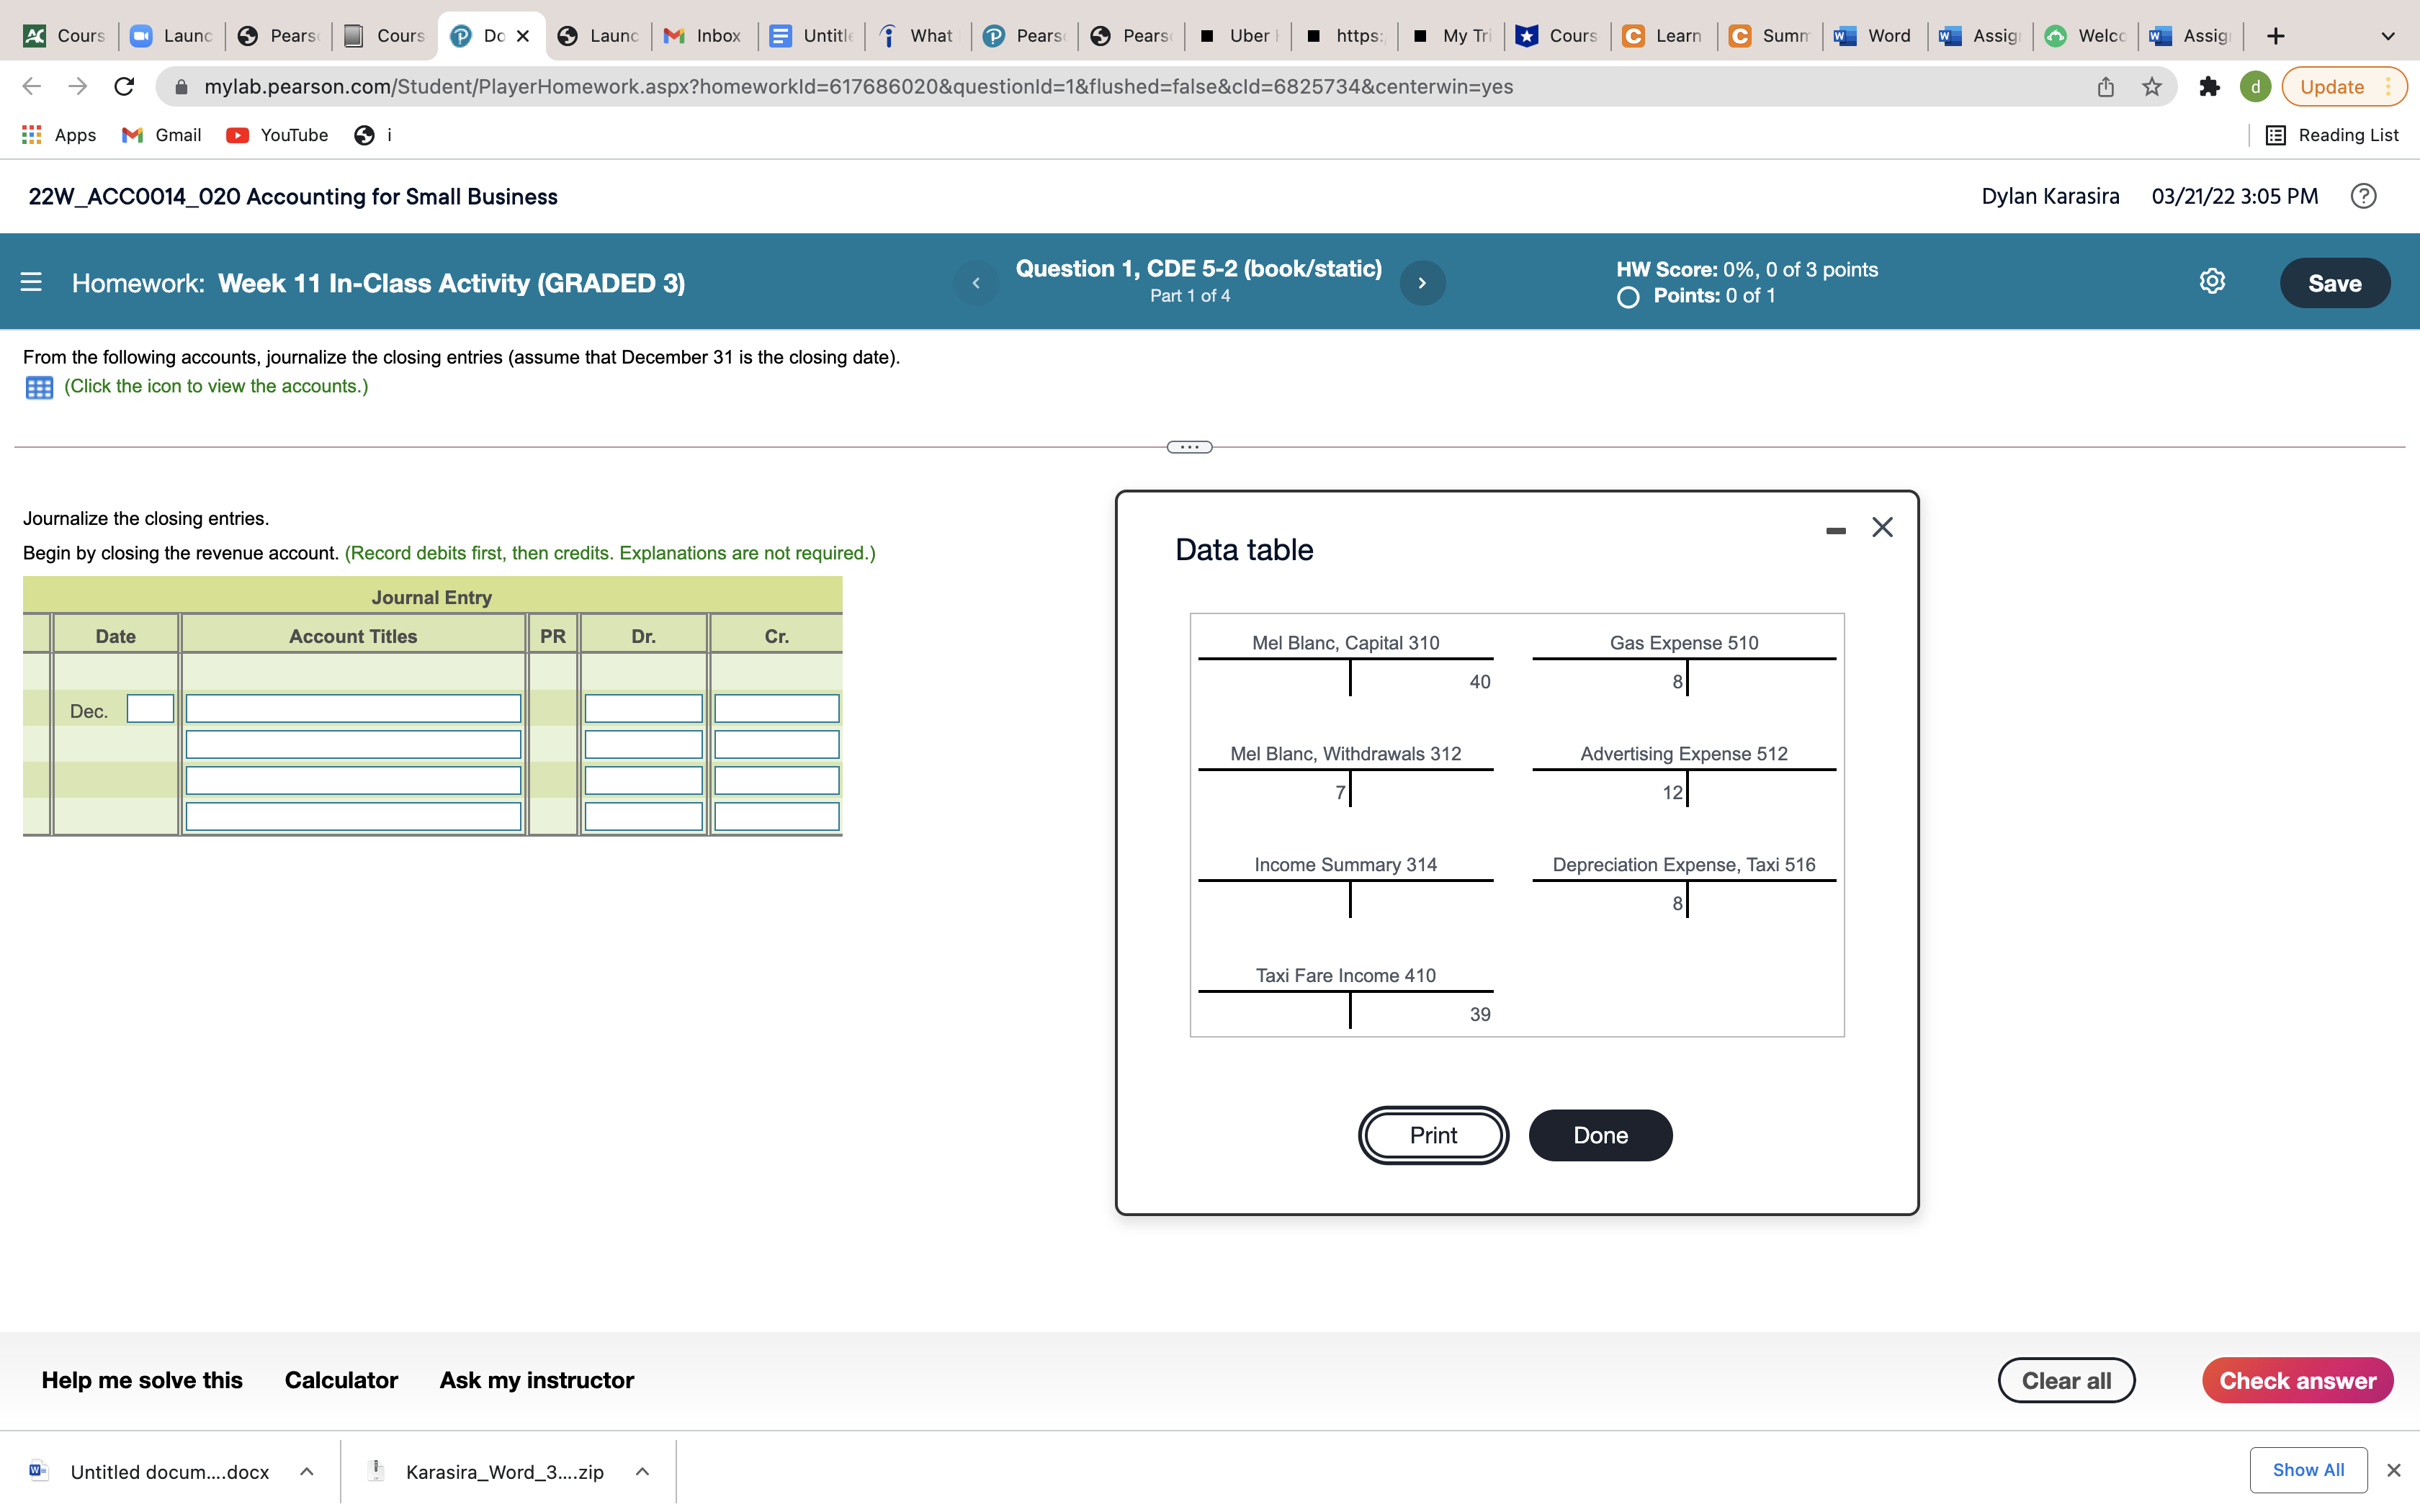Open the hamburger menu beside Homework title
This screenshot has height=1512, width=2420.
31,283
